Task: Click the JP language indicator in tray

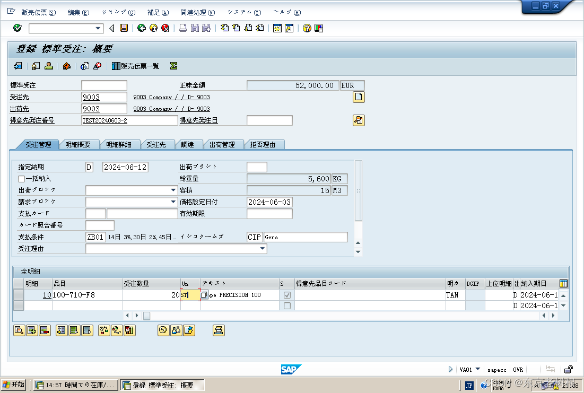Action: [x=469, y=386]
